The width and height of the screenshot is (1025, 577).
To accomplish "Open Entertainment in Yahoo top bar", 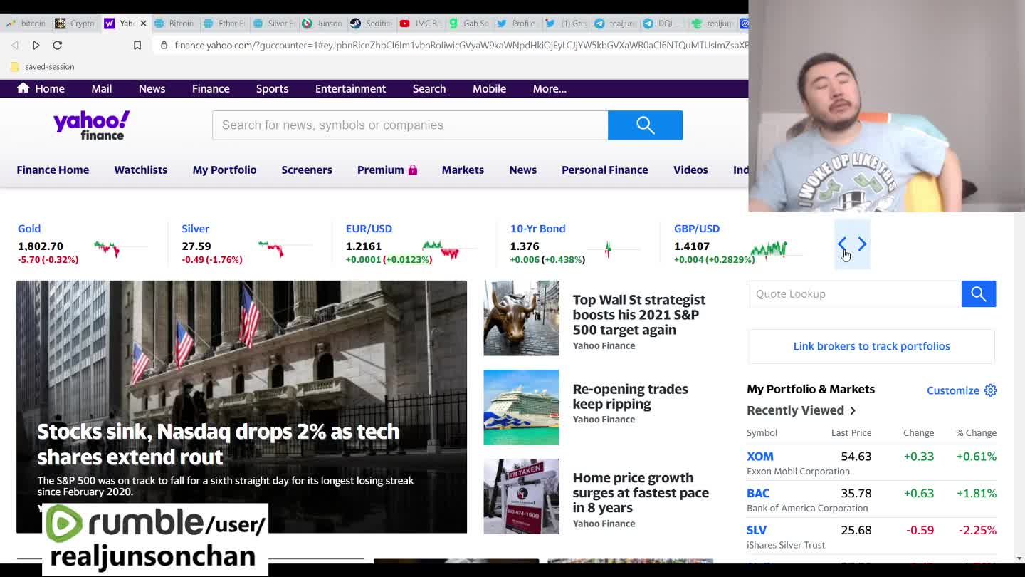I will point(350,88).
